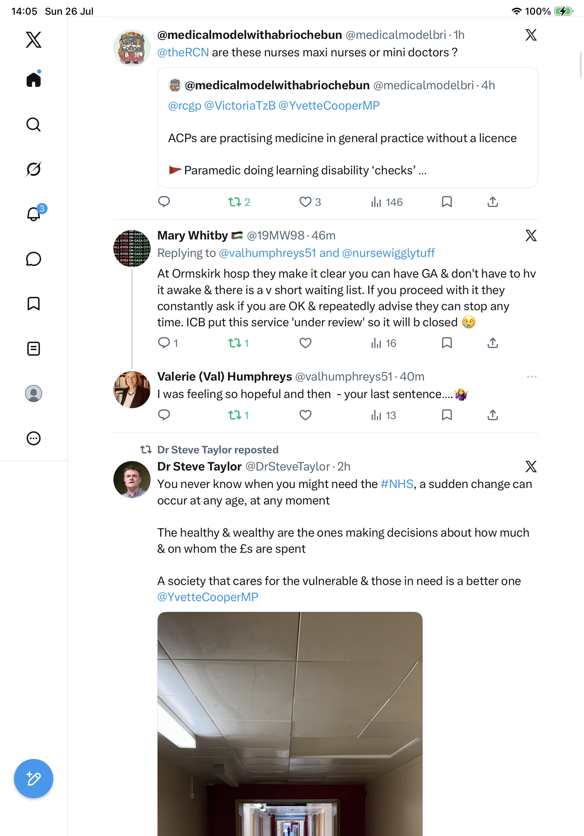Open the hospital corridor photo
The image size is (584, 836).
point(290,724)
